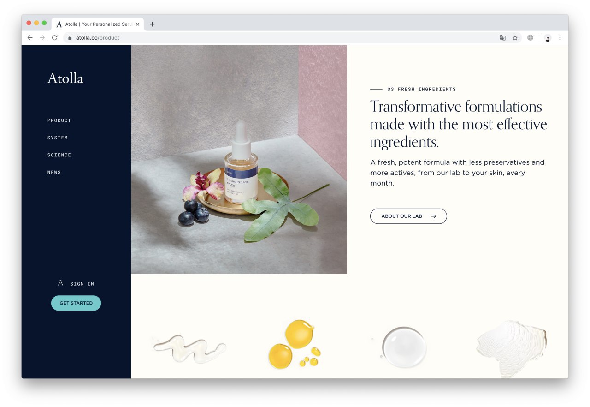Open SYSTEM in sidebar navigation
This screenshot has height=407, width=590.
pyautogui.click(x=58, y=138)
